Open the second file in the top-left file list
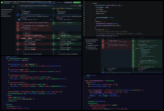164x111 pixels. click(x=6, y=12)
